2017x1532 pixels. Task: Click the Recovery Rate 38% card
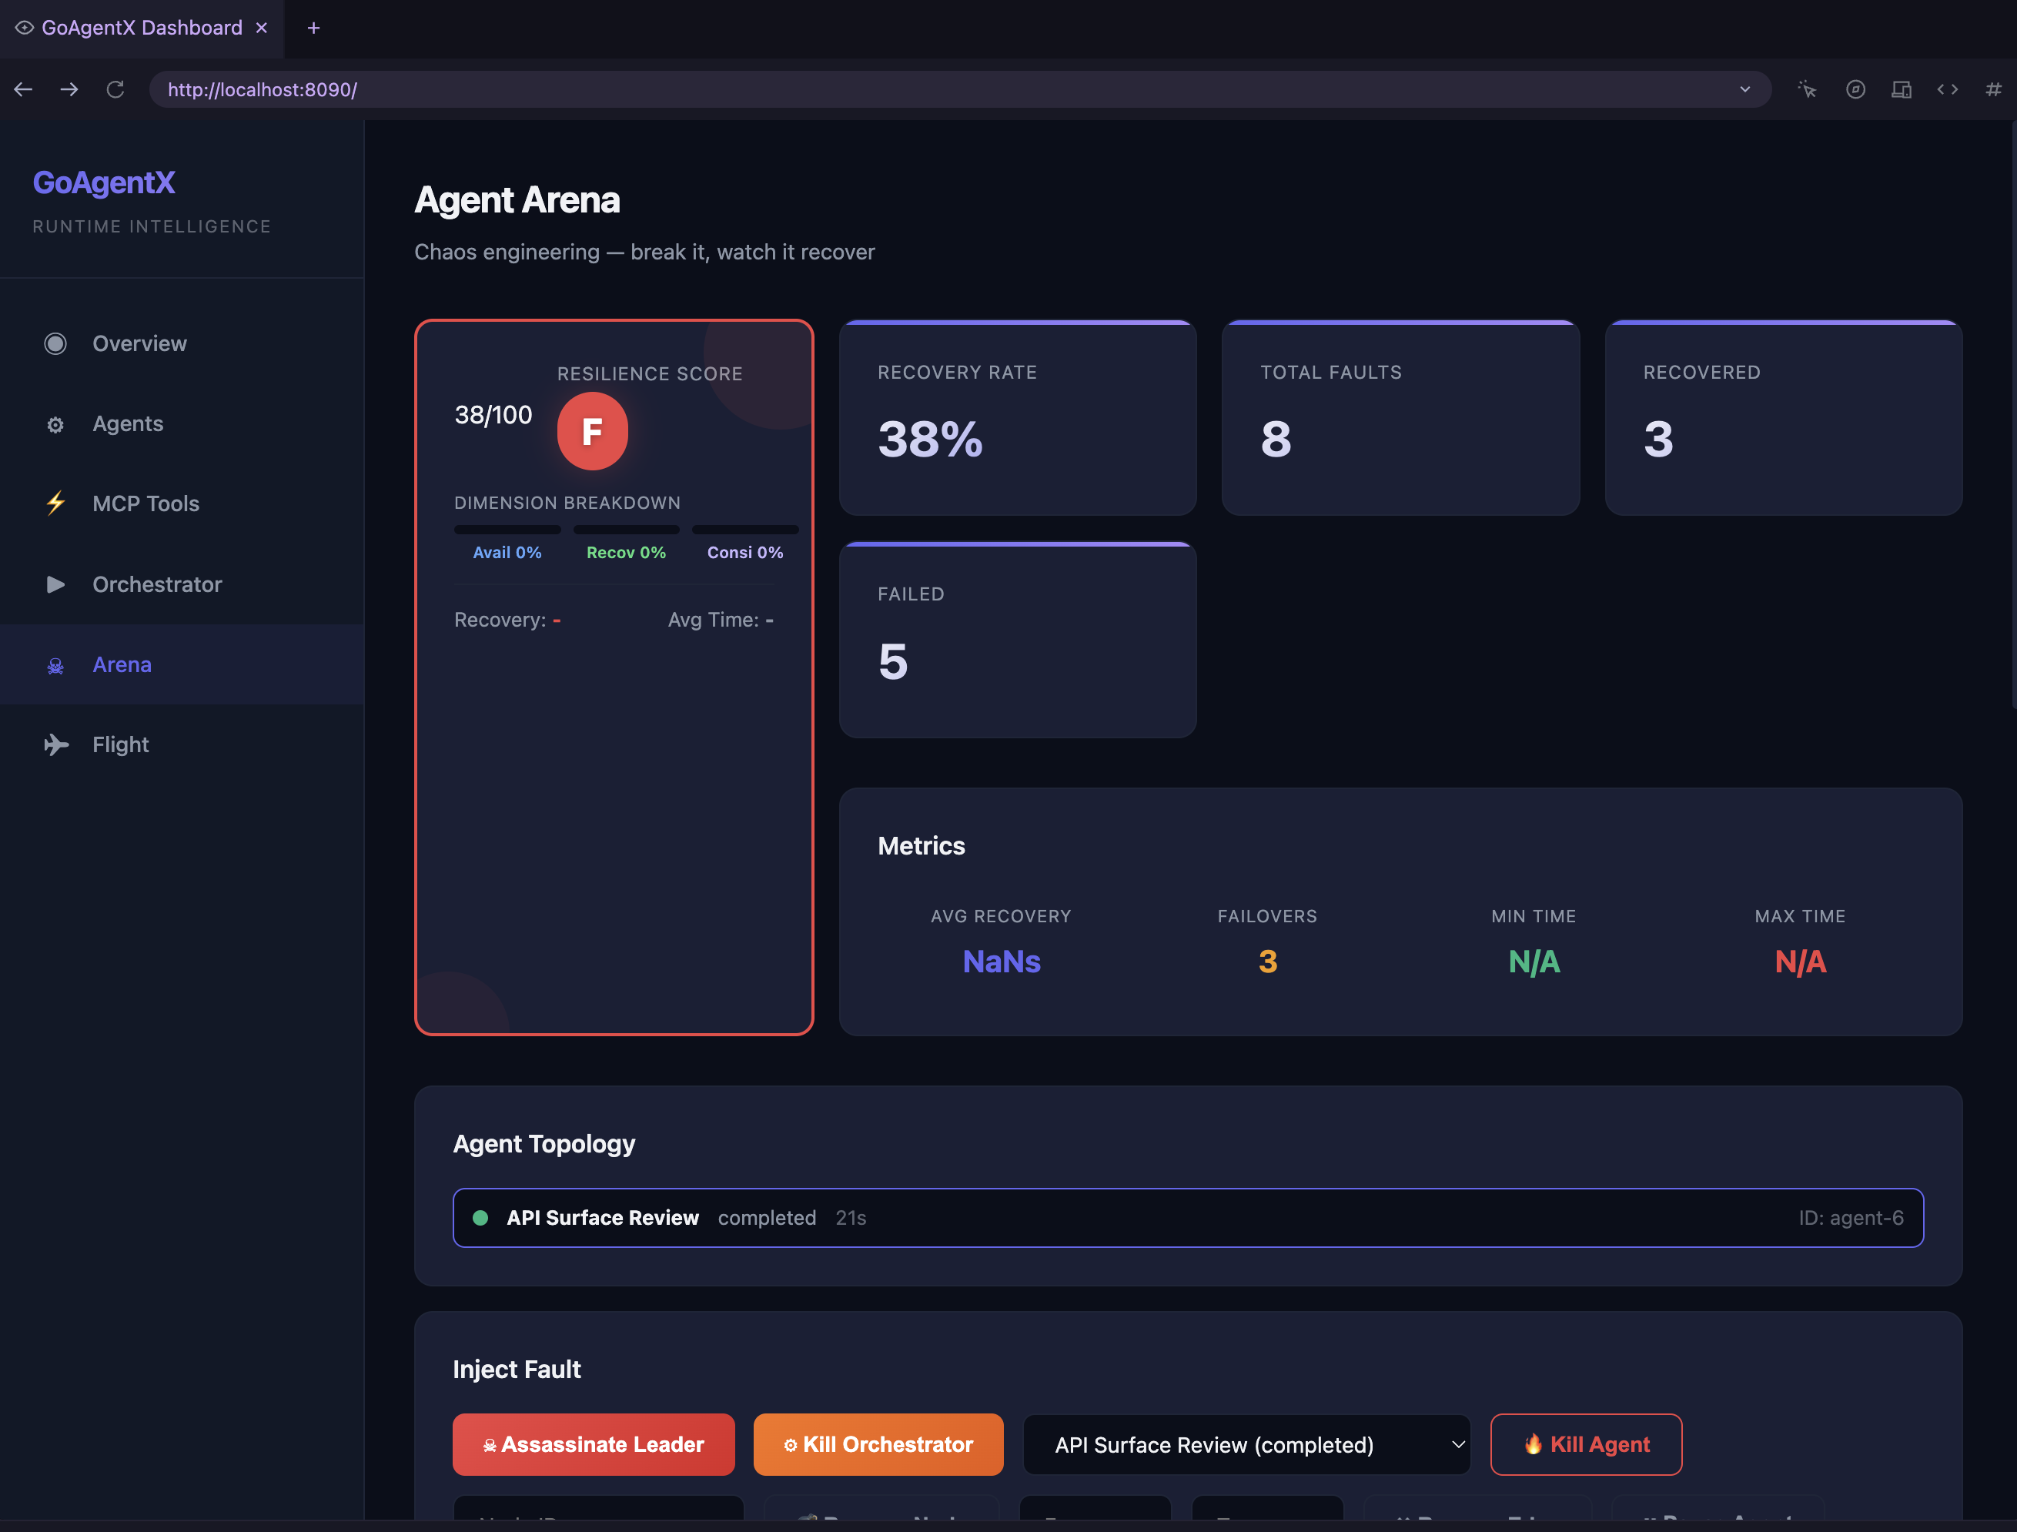1018,418
